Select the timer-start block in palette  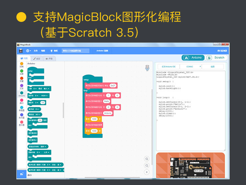pyautogui.click(x=32, y=133)
